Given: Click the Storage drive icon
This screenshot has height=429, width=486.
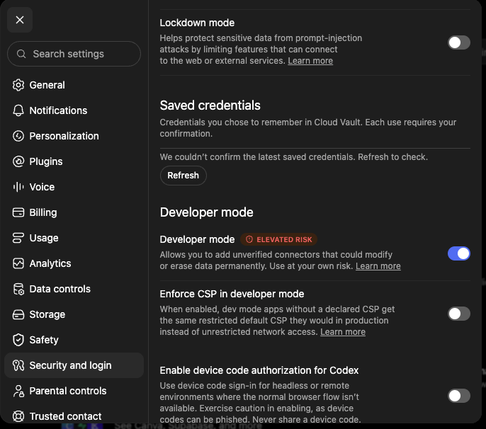Looking at the screenshot, I should pos(18,314).
